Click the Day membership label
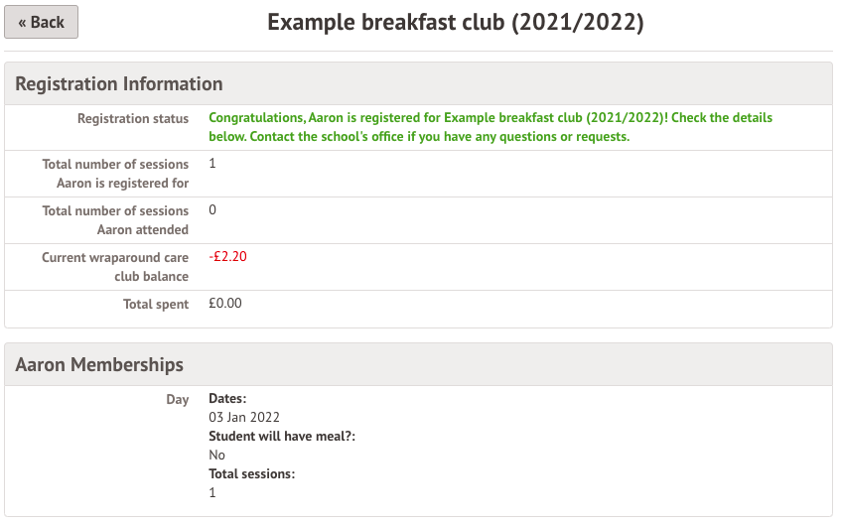This screenshot has width=841, height=523. point(177,399)
